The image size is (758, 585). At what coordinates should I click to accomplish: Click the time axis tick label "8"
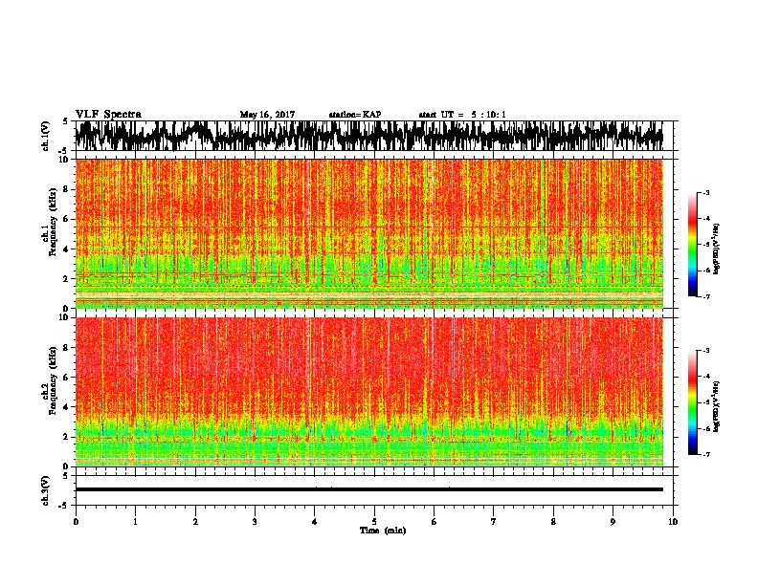coord(553,521)
